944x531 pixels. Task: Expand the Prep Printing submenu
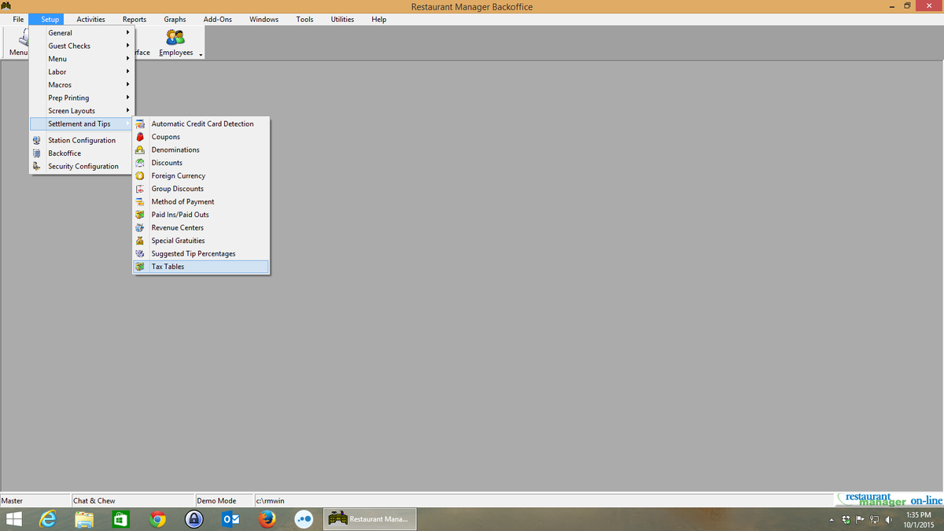point(82,98)
